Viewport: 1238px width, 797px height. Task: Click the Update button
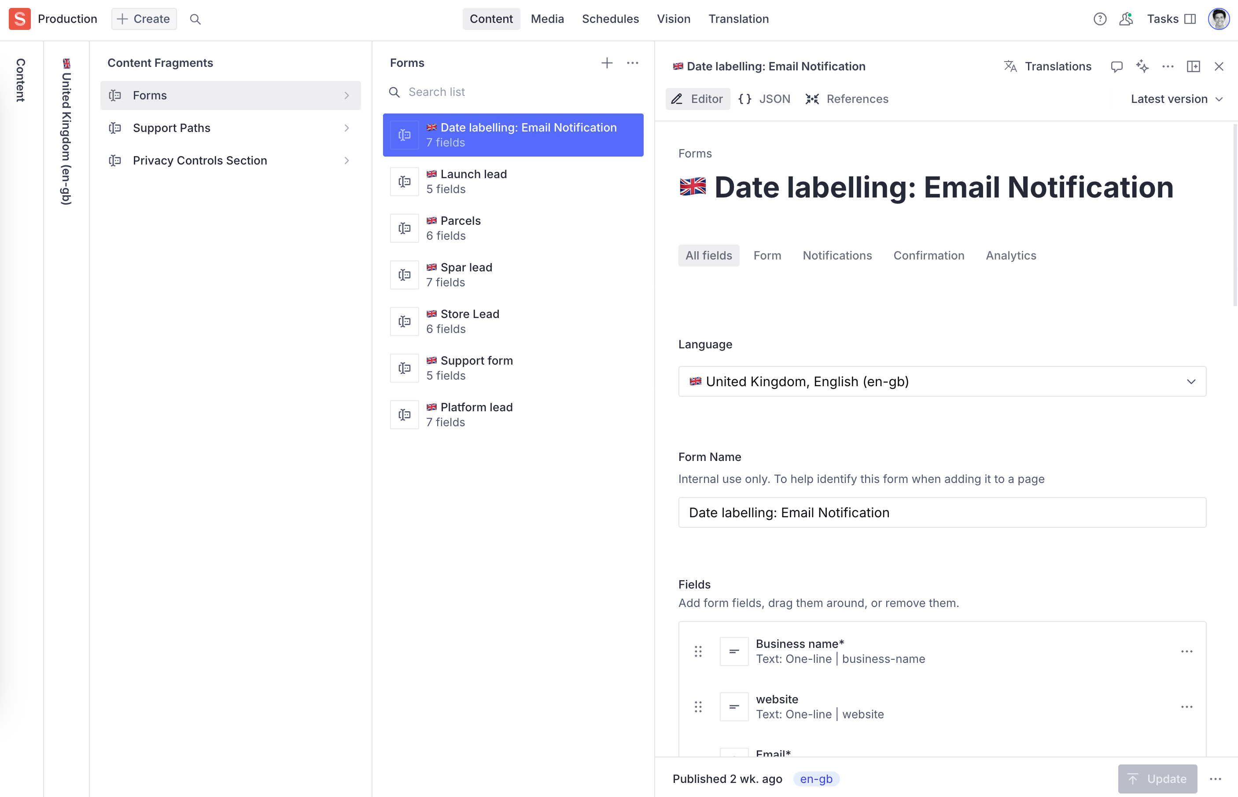point(1157,779)
